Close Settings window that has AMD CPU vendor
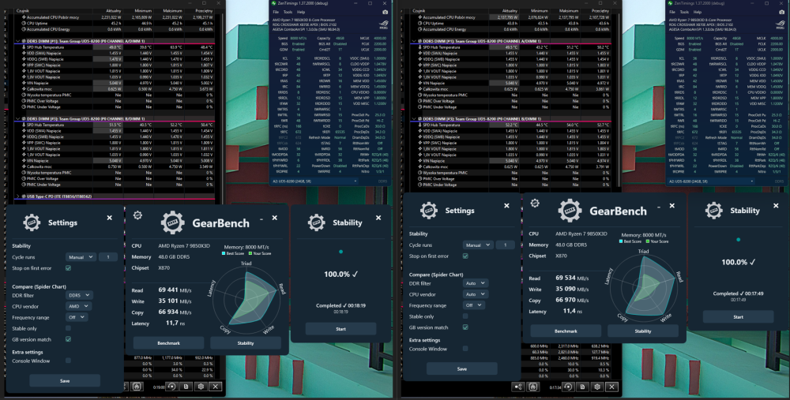 109,218
